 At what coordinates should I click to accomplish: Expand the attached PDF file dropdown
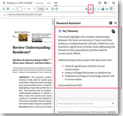tap(113, 15)
